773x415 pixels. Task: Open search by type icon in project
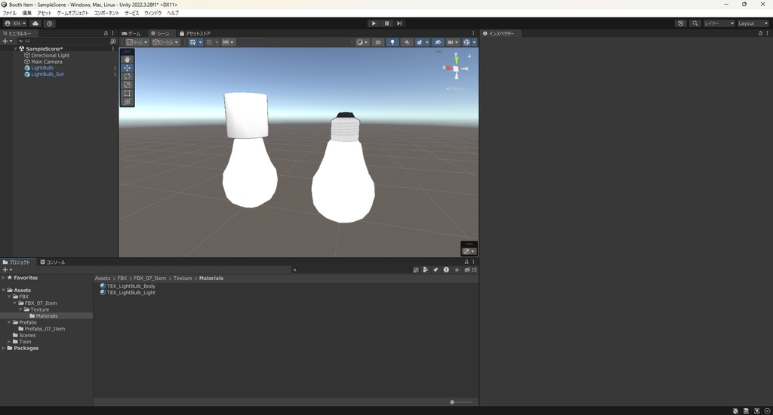click(426, 270)
